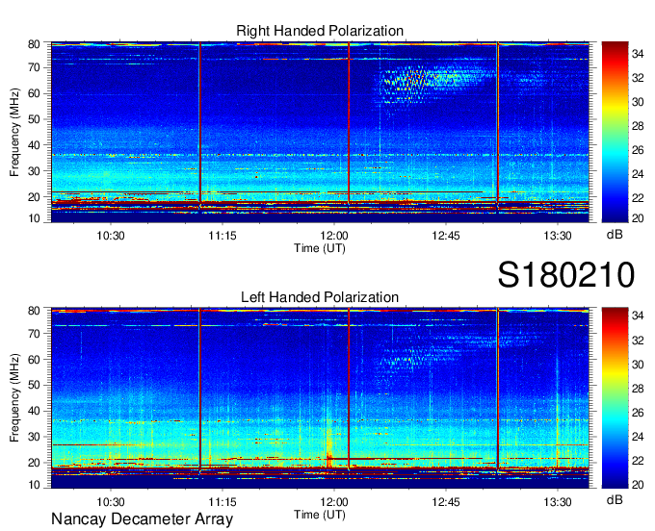Click the 34 dB value on upper colorbar
Screen dimensions: 655x531
(638, 54)
